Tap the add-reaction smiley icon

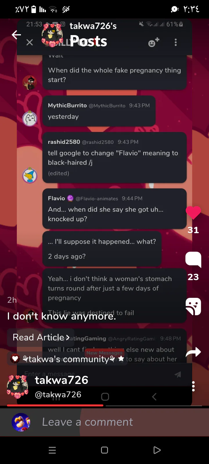(154, 42)
